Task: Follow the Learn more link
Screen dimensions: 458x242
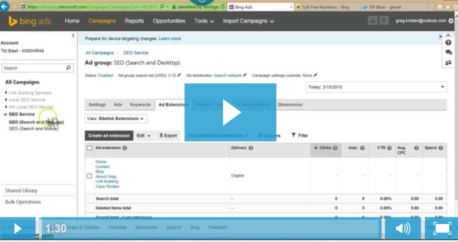Action: [170, 38]
